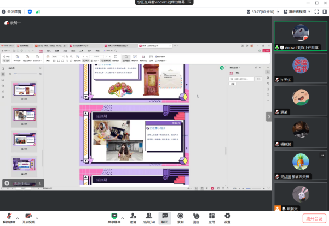Open the Members (34) list
This screenshot has width=329, height=226.
tap(148, 216)
